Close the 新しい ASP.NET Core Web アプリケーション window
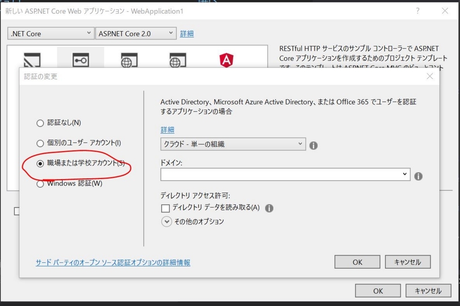This screenshot has height=306, width=460. [445, 11]
